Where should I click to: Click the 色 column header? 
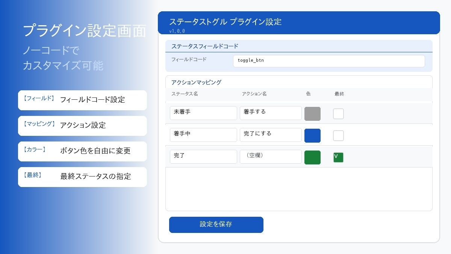(309, 94)
